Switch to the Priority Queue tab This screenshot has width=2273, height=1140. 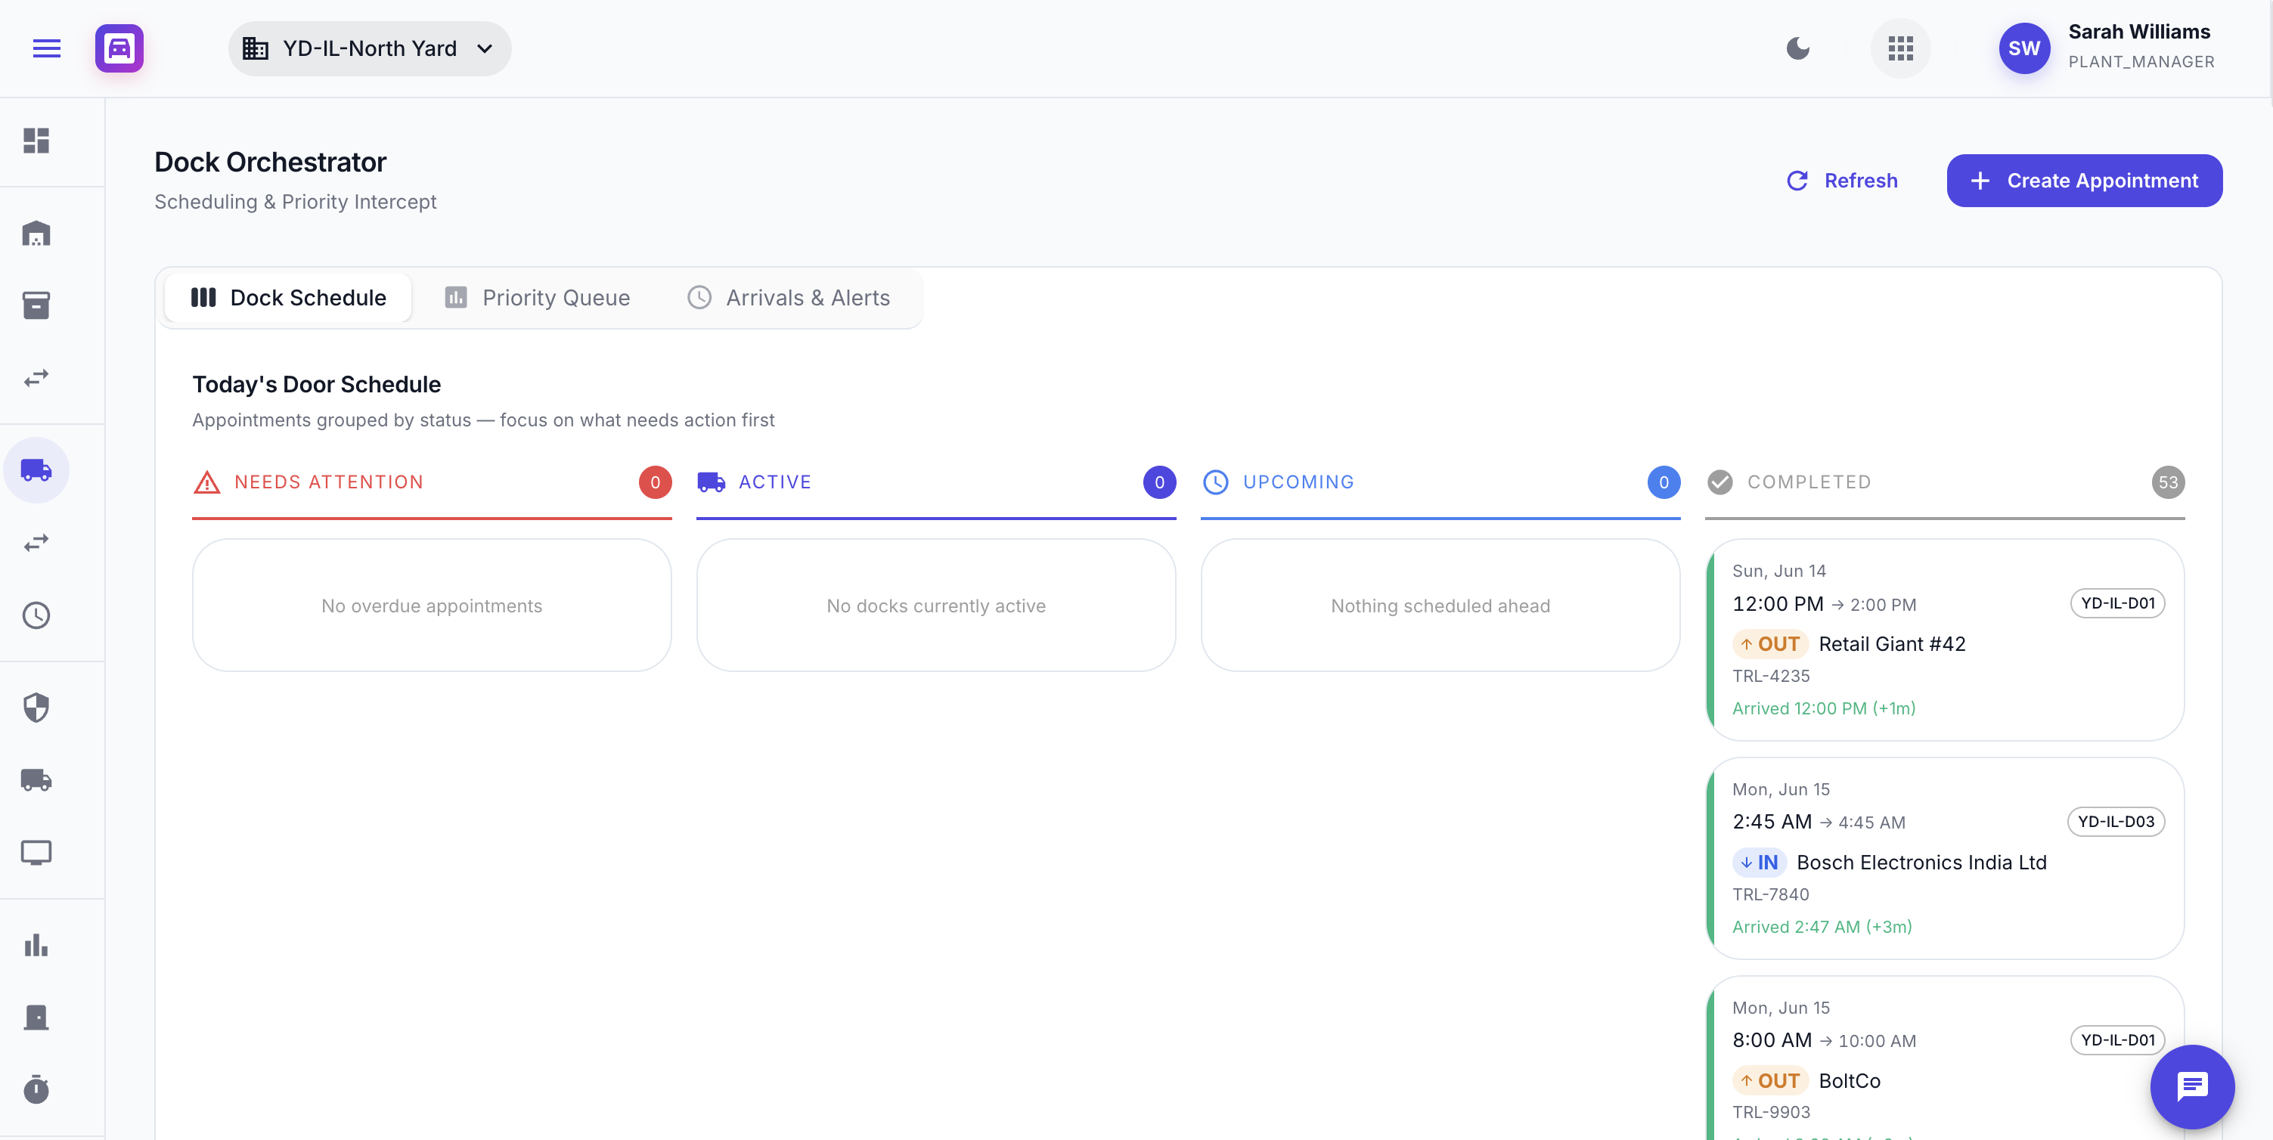[x=538, y=297]
